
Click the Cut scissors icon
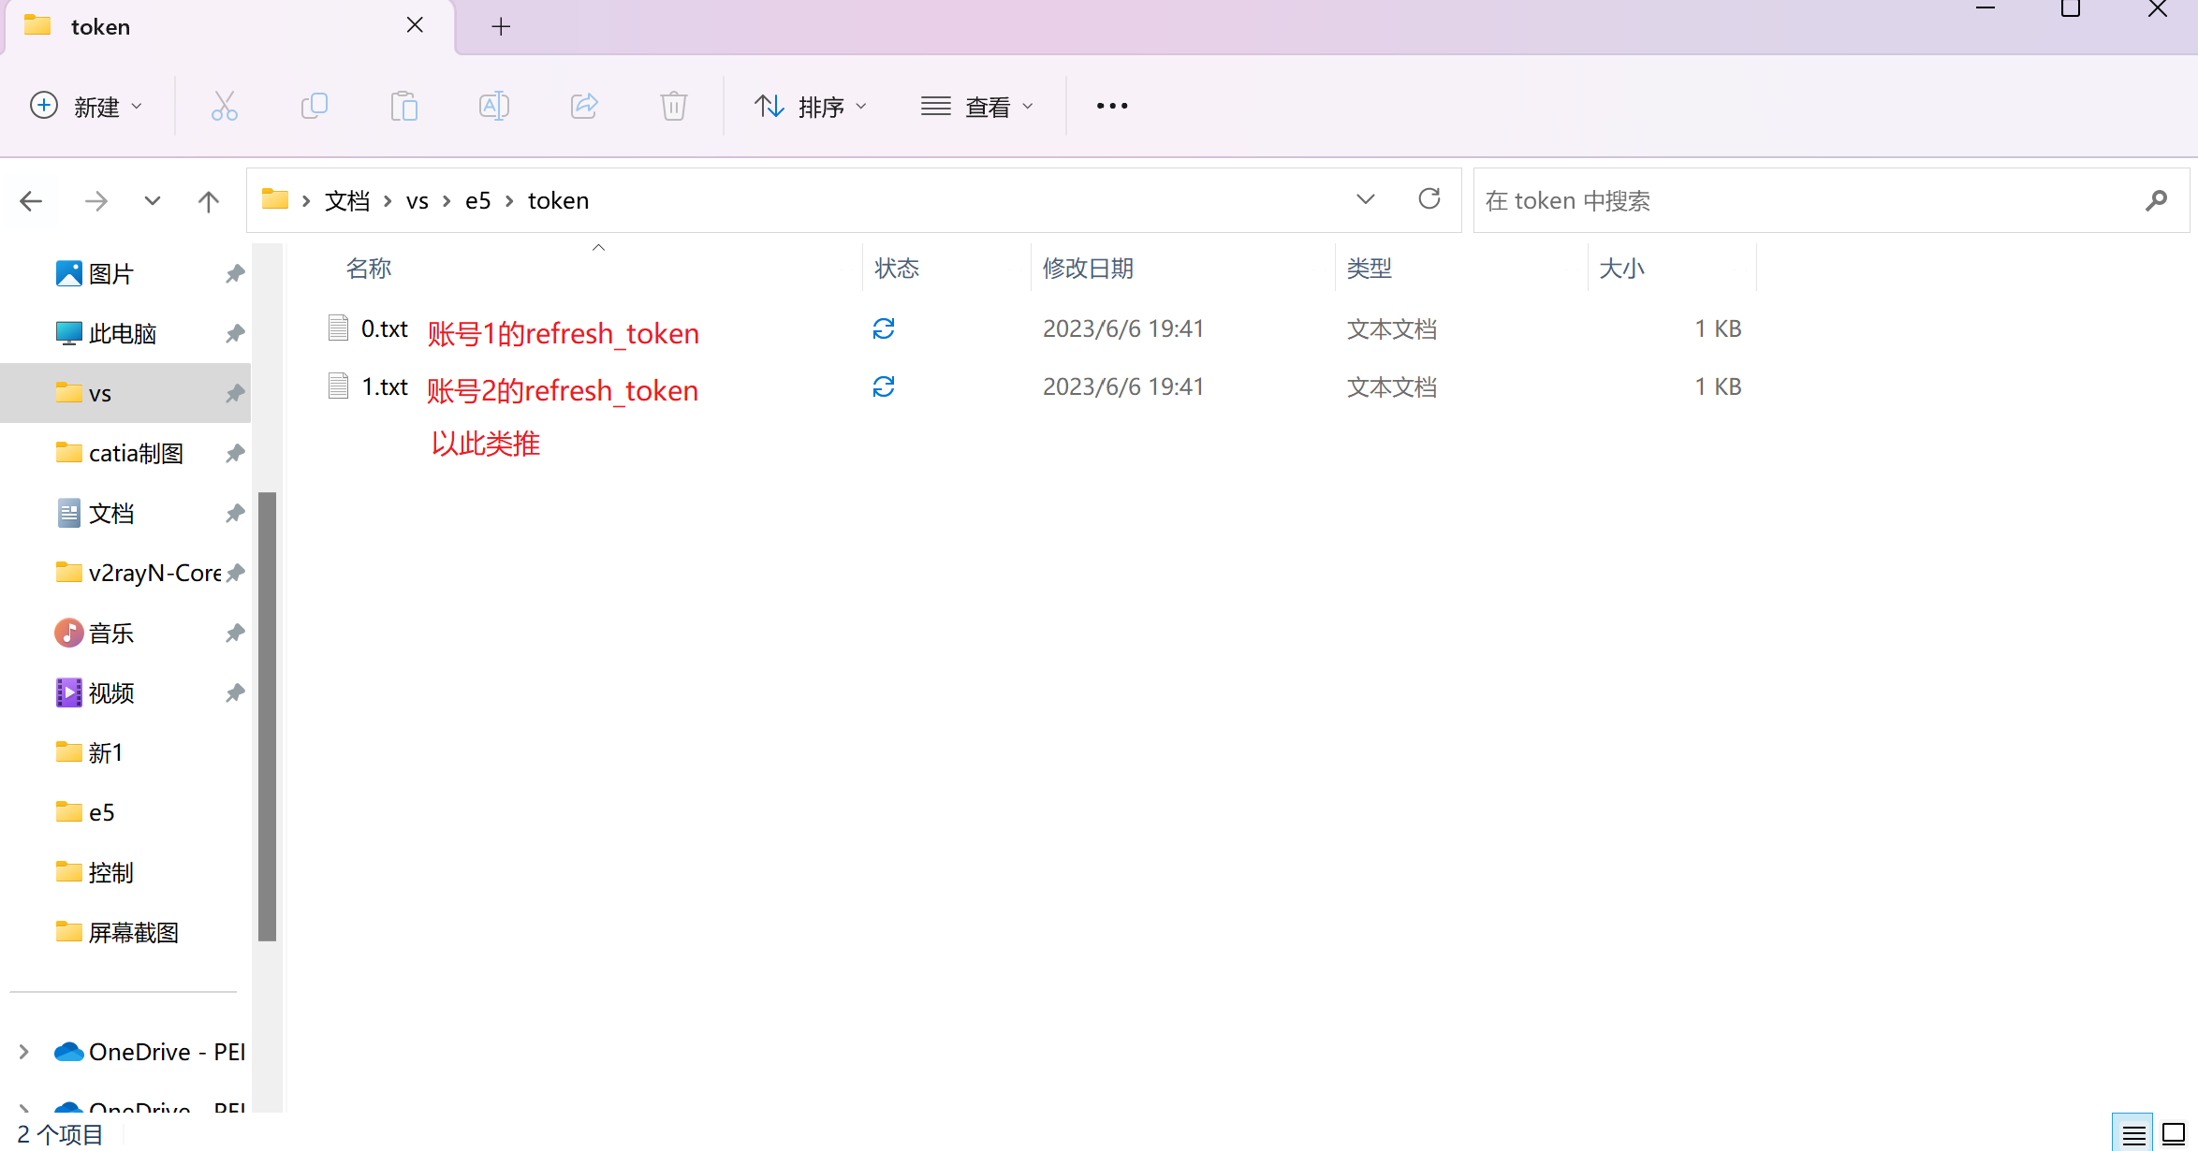tap(225, 106)
